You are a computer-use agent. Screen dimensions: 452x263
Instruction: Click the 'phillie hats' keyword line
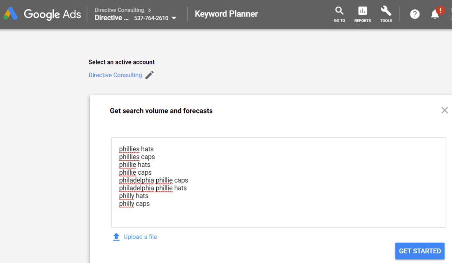(135, 165)
